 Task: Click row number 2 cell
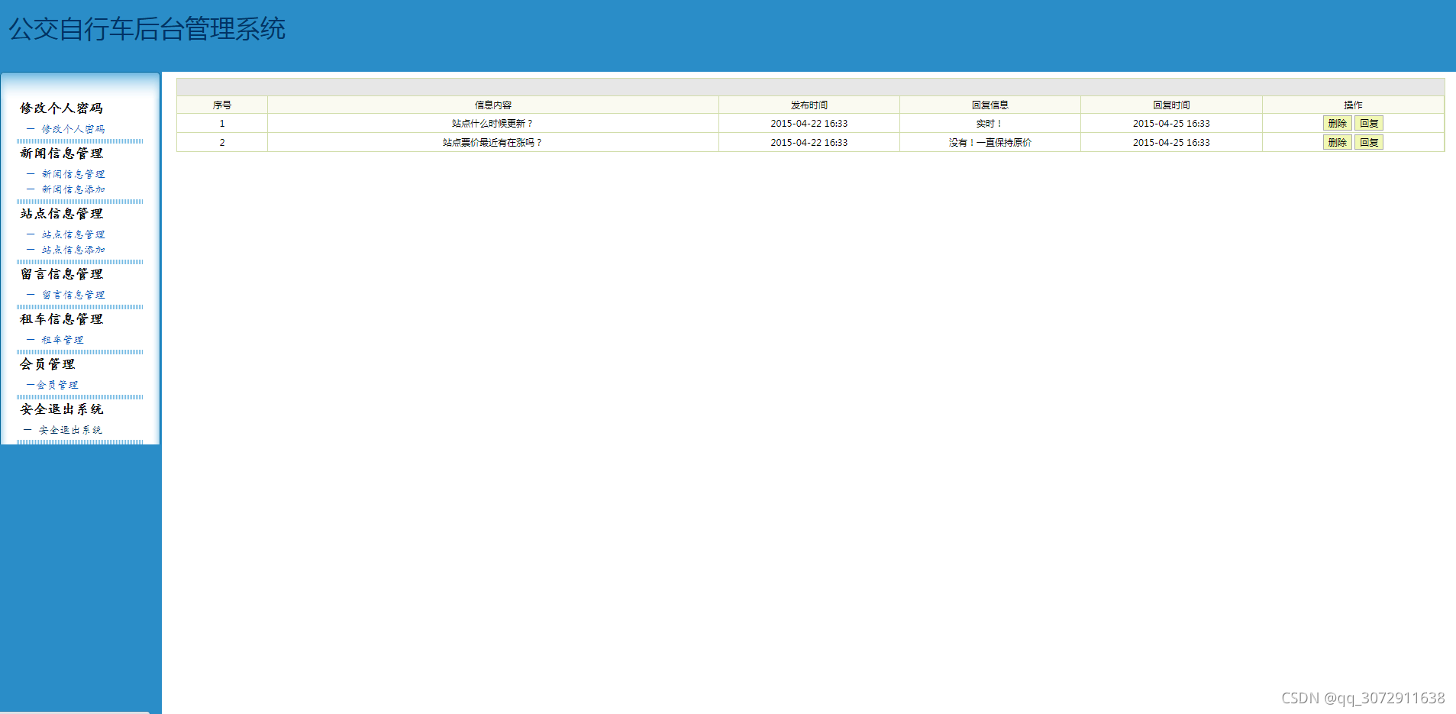(x=222, y=142)
